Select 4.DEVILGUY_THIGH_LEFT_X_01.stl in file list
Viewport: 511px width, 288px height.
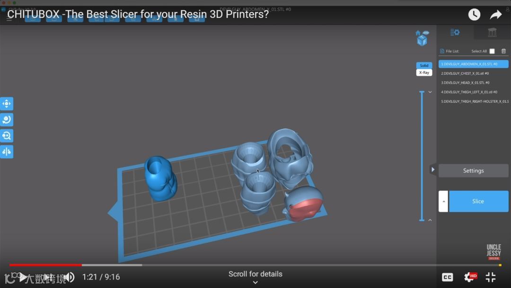[473, 92]
